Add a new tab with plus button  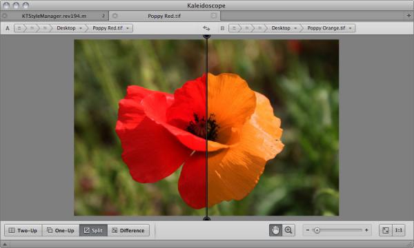408,16
